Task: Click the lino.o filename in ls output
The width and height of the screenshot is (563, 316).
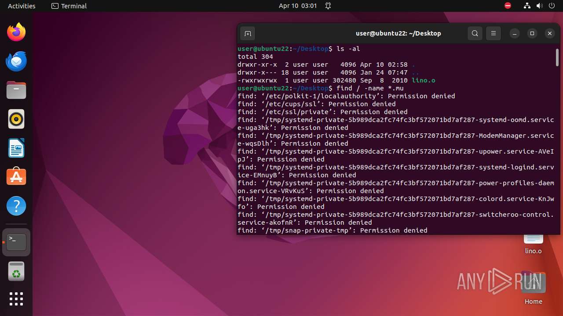Action: [x=424, y=80]
